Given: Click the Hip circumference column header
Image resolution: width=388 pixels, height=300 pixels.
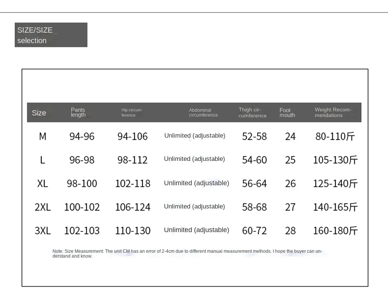Looking at the screenshot, I should (132, 112).
